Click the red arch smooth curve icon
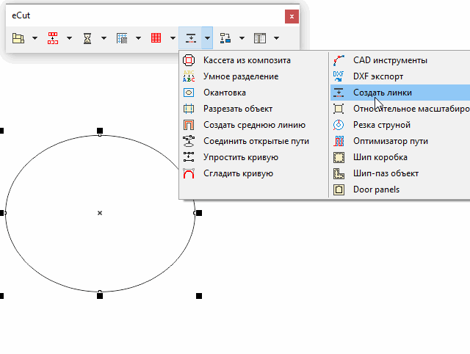Screen dimensions: 470x354 coord(189,173)
